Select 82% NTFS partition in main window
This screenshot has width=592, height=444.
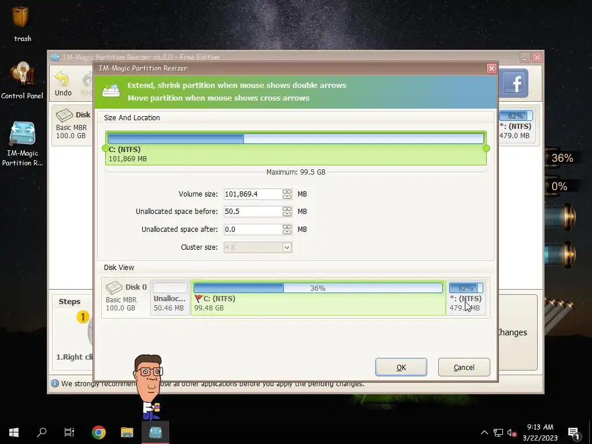516,125
